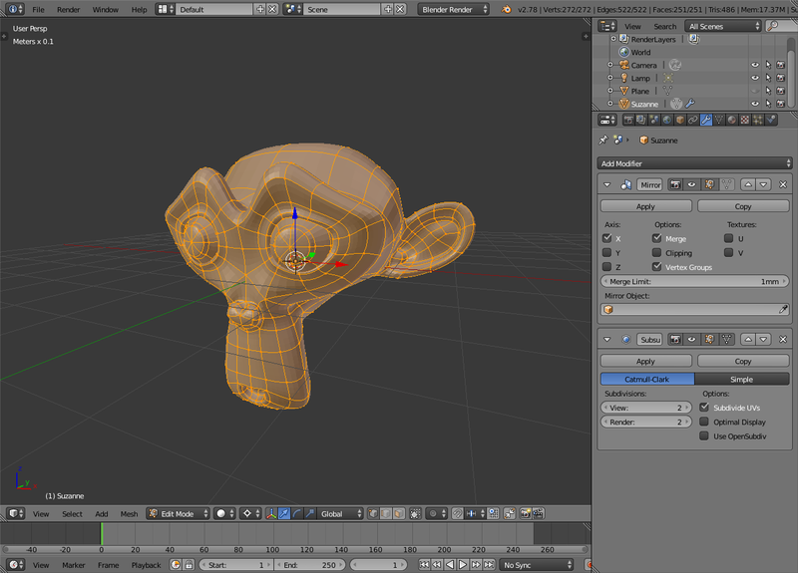
Task: Open the Constraints properties tab chain icon
Action: tap(692, 120)
